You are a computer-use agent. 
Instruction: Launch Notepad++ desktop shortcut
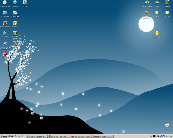click(15, 14)
